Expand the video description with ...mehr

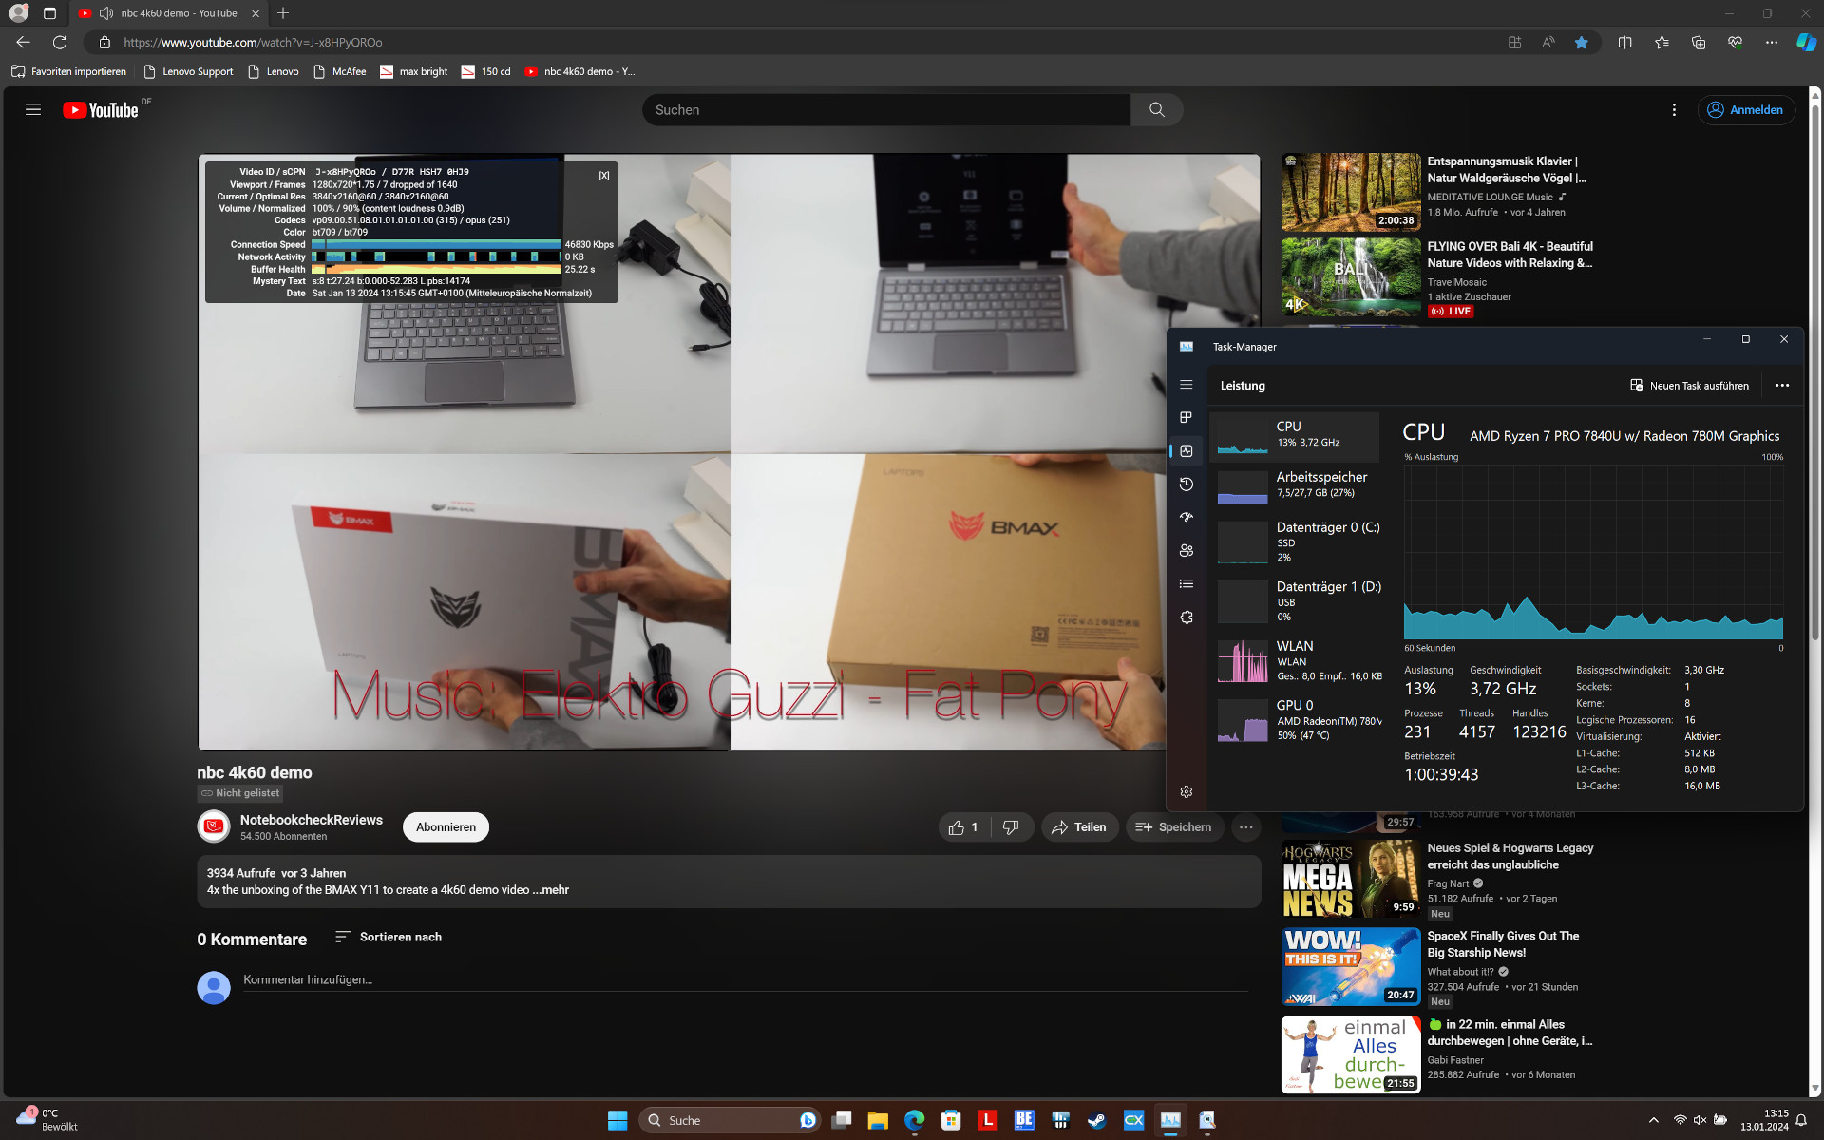coord(551,890)
